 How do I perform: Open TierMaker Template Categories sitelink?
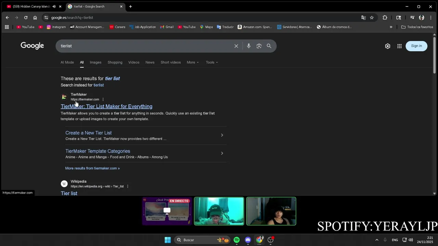[x=98, y=151]
